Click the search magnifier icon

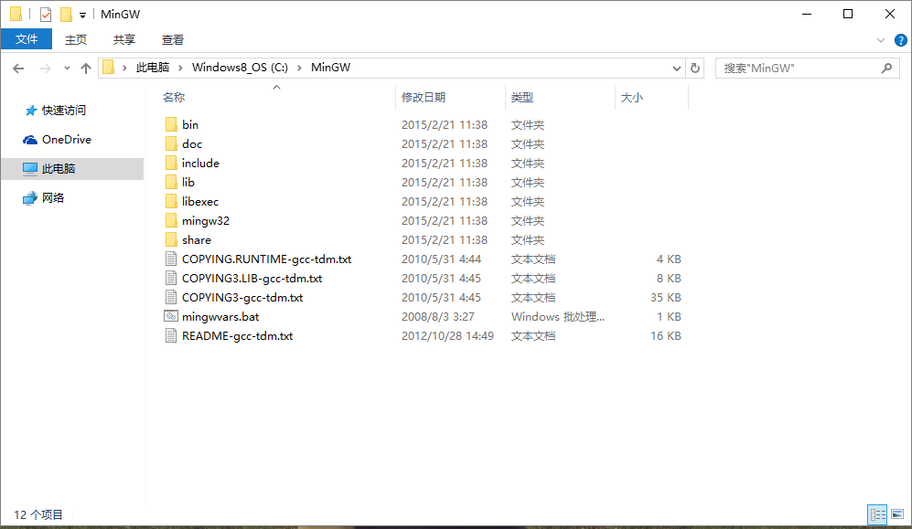pyautogui.click(x=886, y=68)
